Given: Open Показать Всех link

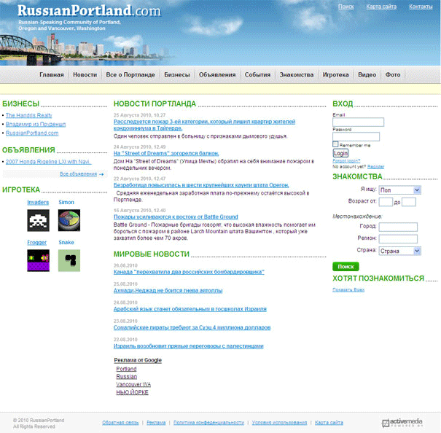Looking at the screenshot, I should [x=348, y=290].
